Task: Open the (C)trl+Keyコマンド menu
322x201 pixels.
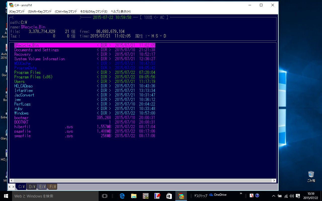Action: (66, 12)
